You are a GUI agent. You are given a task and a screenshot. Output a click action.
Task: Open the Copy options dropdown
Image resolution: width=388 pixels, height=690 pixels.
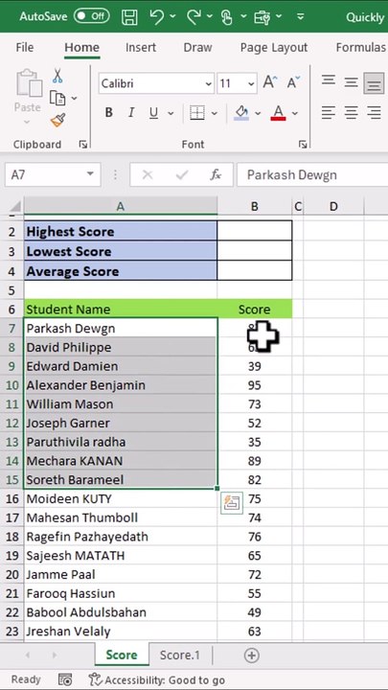click(x=74, y=98)
